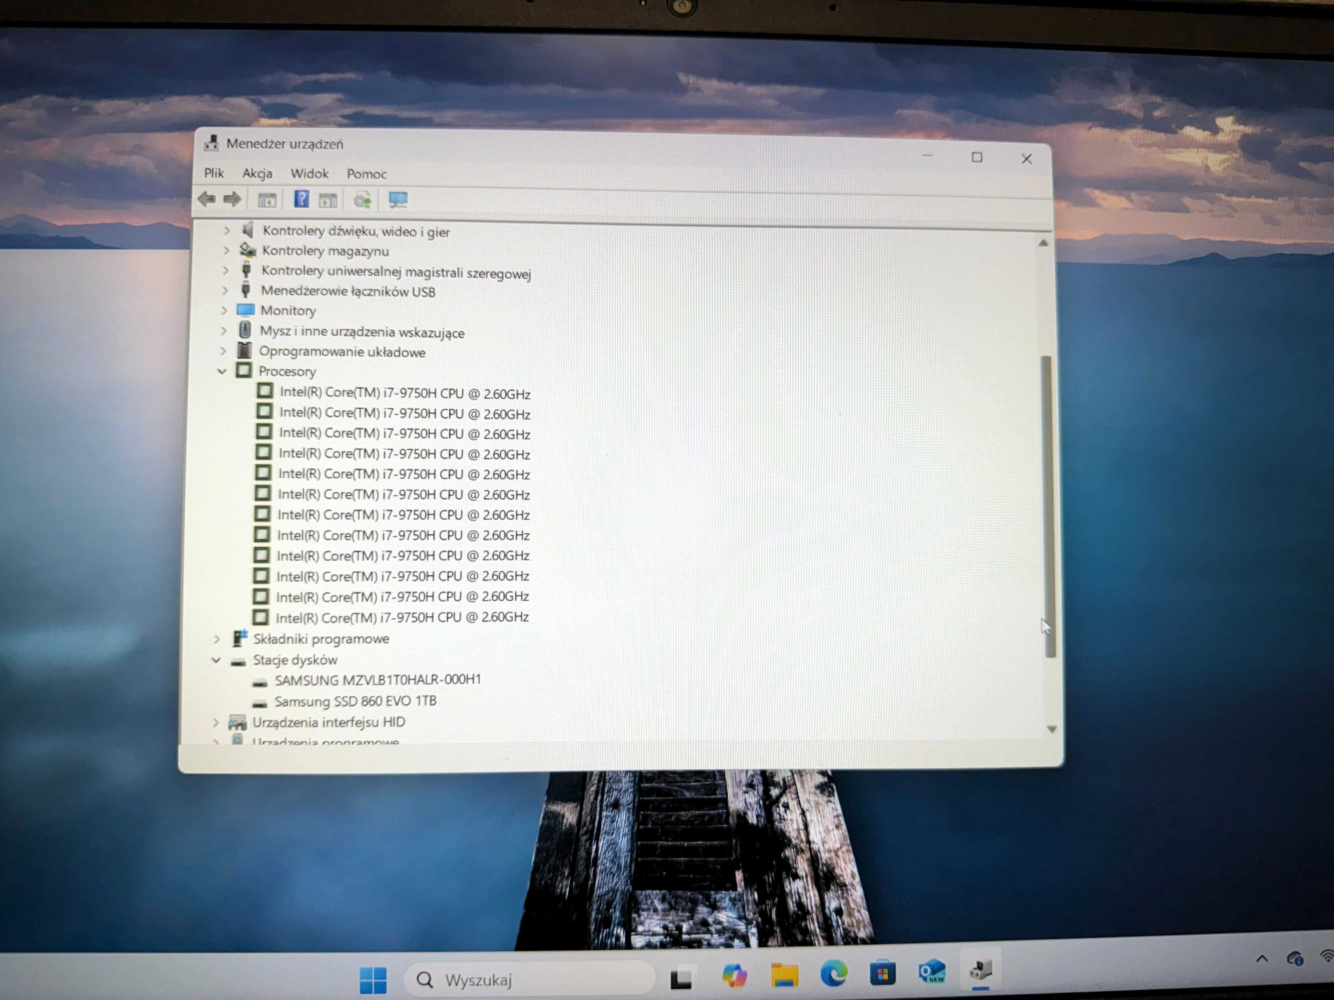Click the processor icon beside Procesory
The width and height of the screenshot is (1334, 1000).
point(244,370)
